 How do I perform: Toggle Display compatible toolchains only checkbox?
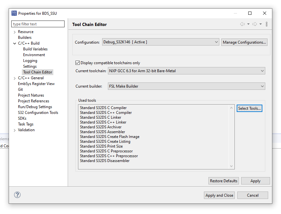click(77, 63)
